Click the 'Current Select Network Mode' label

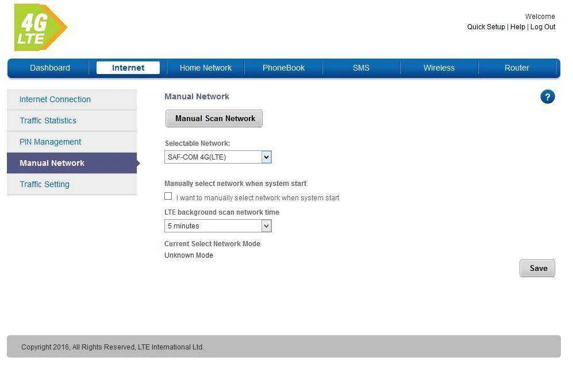point(212,243)
